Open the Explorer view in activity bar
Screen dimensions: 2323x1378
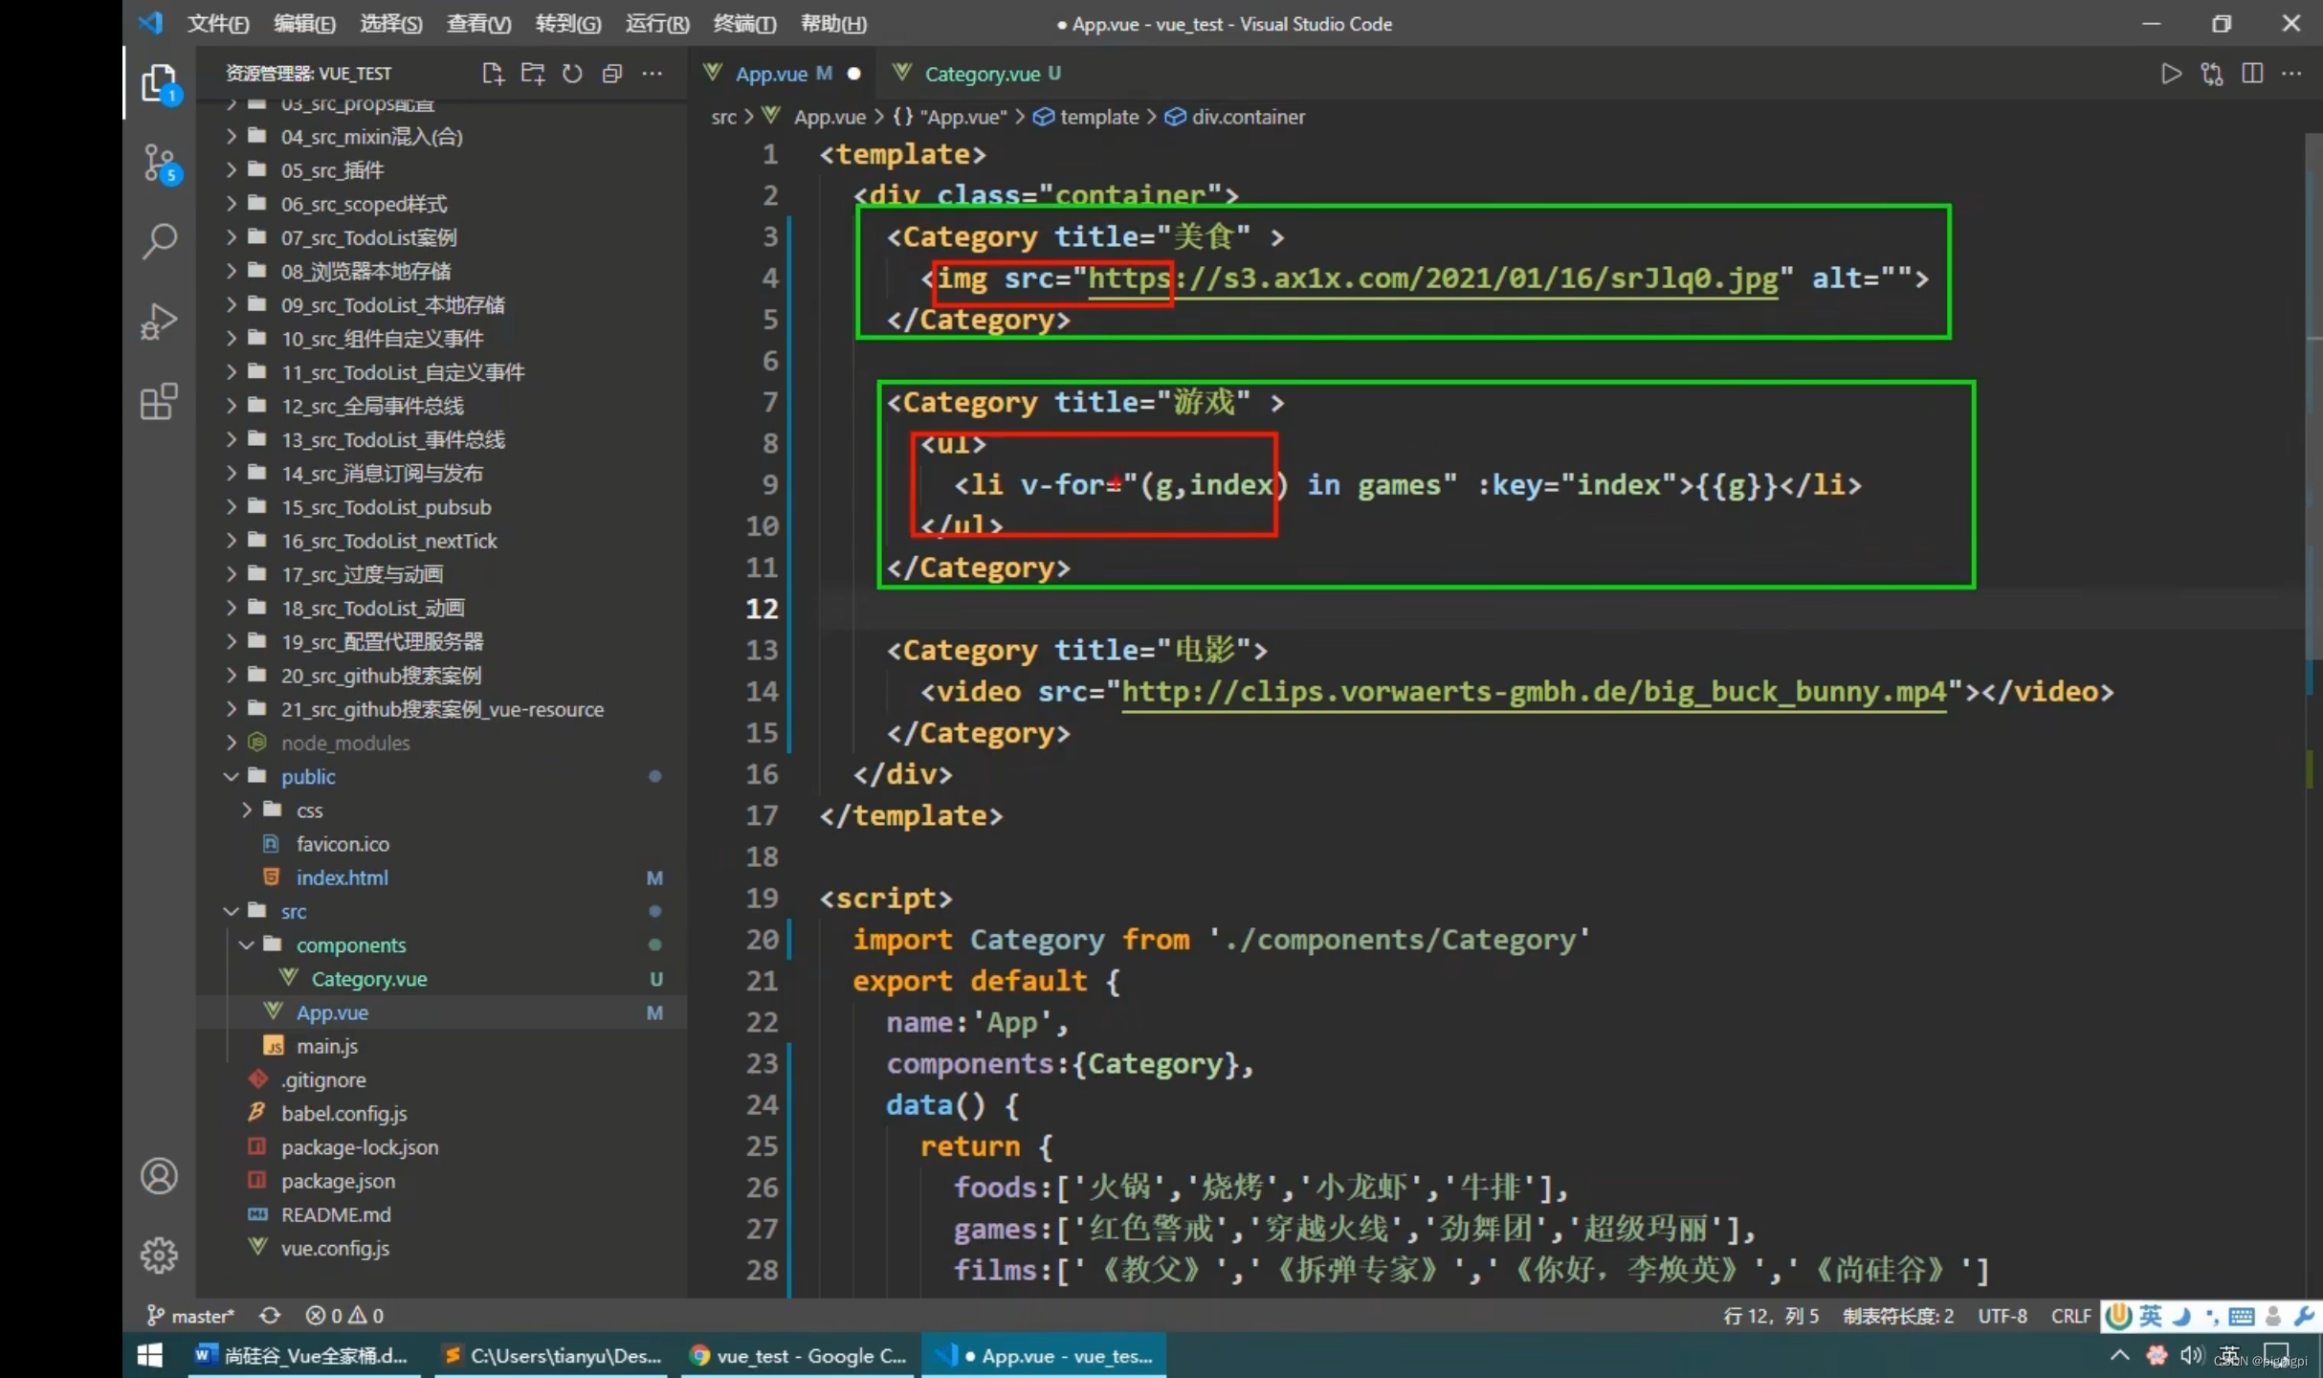(x=160, y=85)
